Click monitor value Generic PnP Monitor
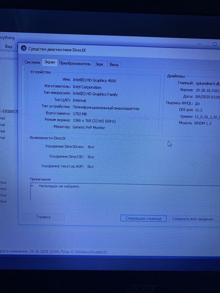The height and width of the screenshot is (293, 220). (x=89, y=128)
